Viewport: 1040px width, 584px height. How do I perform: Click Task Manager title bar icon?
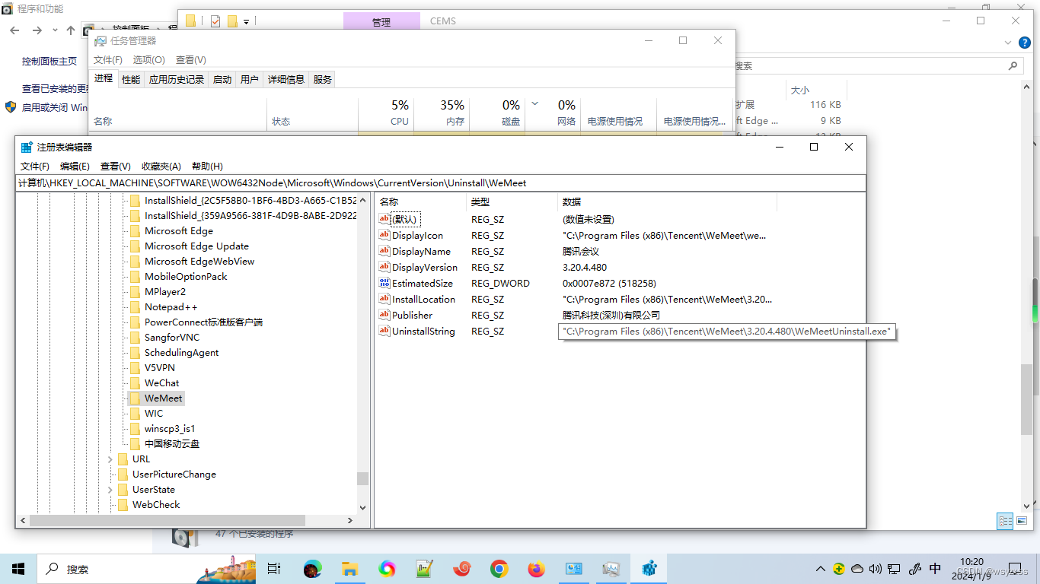click(100, 40)
